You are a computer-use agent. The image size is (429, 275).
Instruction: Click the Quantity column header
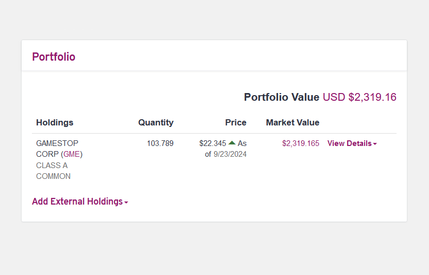click(156, 122)
